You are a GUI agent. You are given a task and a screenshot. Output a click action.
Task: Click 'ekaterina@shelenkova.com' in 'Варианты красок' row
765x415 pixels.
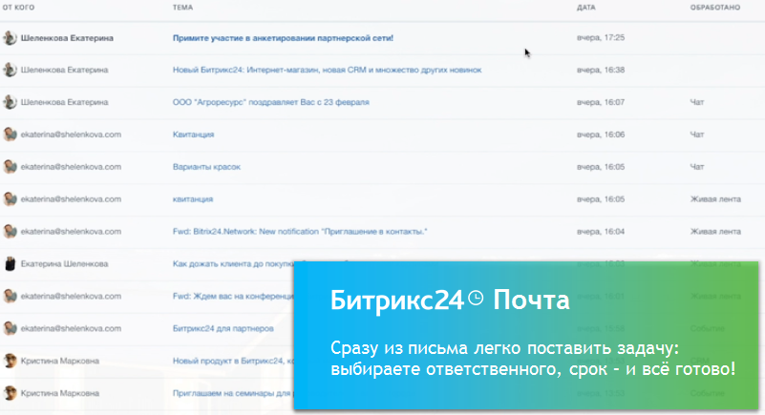point(71,167)
